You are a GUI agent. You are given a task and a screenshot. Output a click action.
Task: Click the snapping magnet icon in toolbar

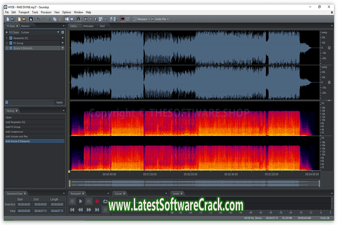(78, 19)
